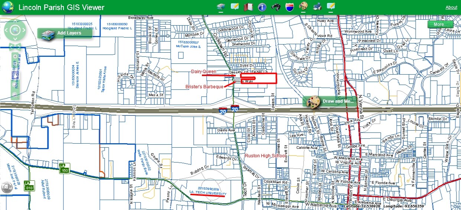The height and width of the screenshot is (210, 461).
Task: Pan the map right with navigation arrow
Action: [24, 30]
